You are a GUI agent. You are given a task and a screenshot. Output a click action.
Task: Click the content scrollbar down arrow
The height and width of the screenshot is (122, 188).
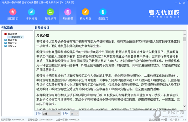pyautogui.click(x=185, y=106)
